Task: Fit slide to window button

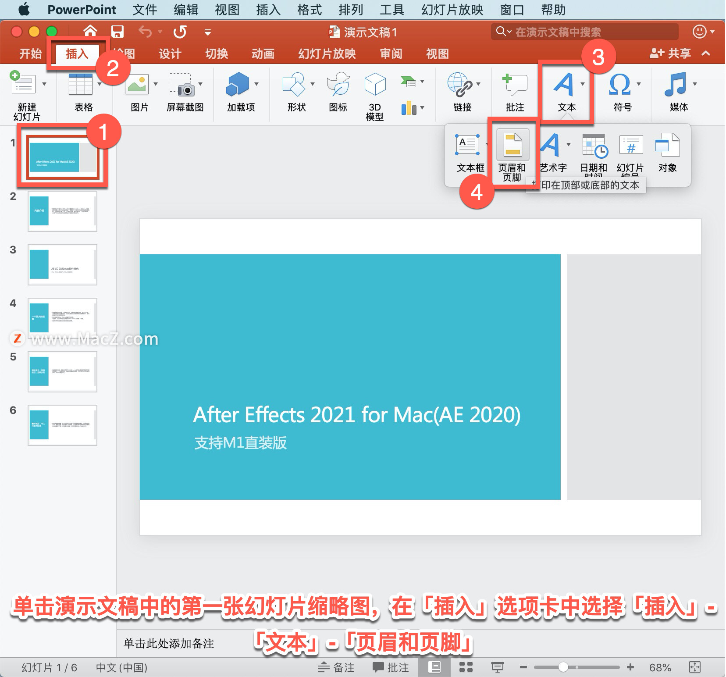Action: 695,667
